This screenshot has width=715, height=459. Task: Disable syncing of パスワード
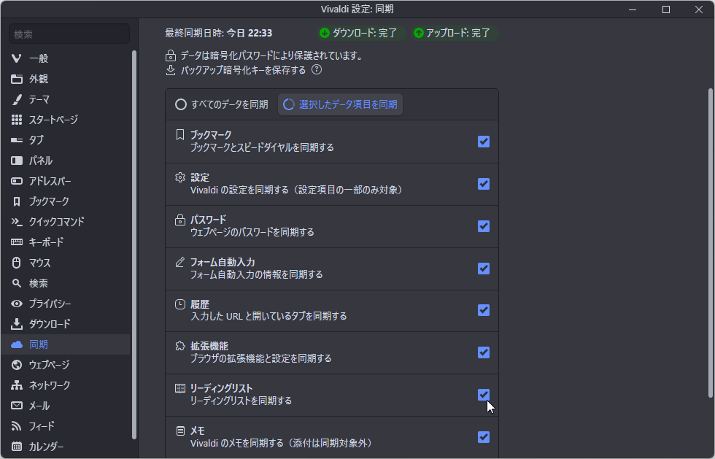pos(484,226)
